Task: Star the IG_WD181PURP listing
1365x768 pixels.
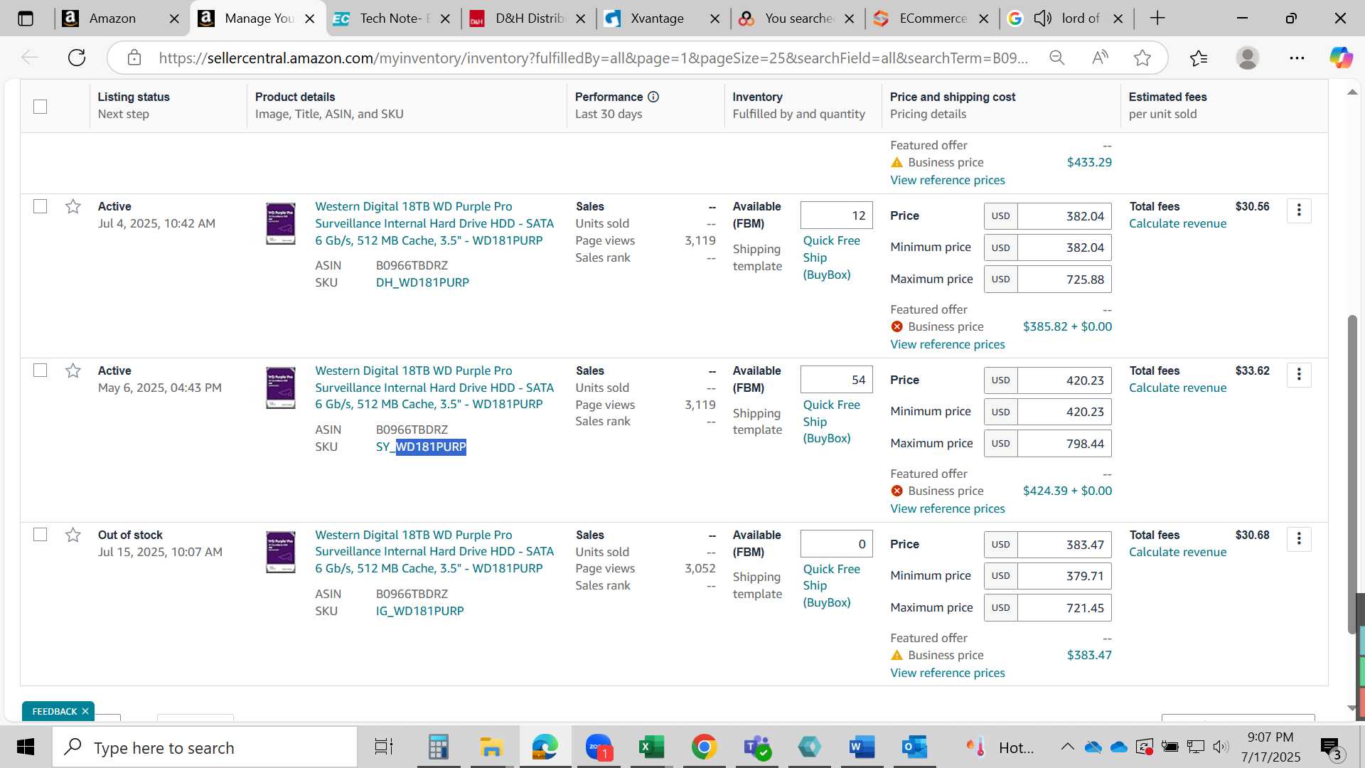Action: pyautogui.click(x=73, y=535)
